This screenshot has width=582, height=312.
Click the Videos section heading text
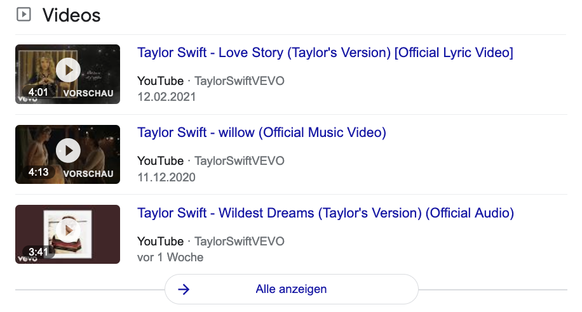click(x=71, y=15)
